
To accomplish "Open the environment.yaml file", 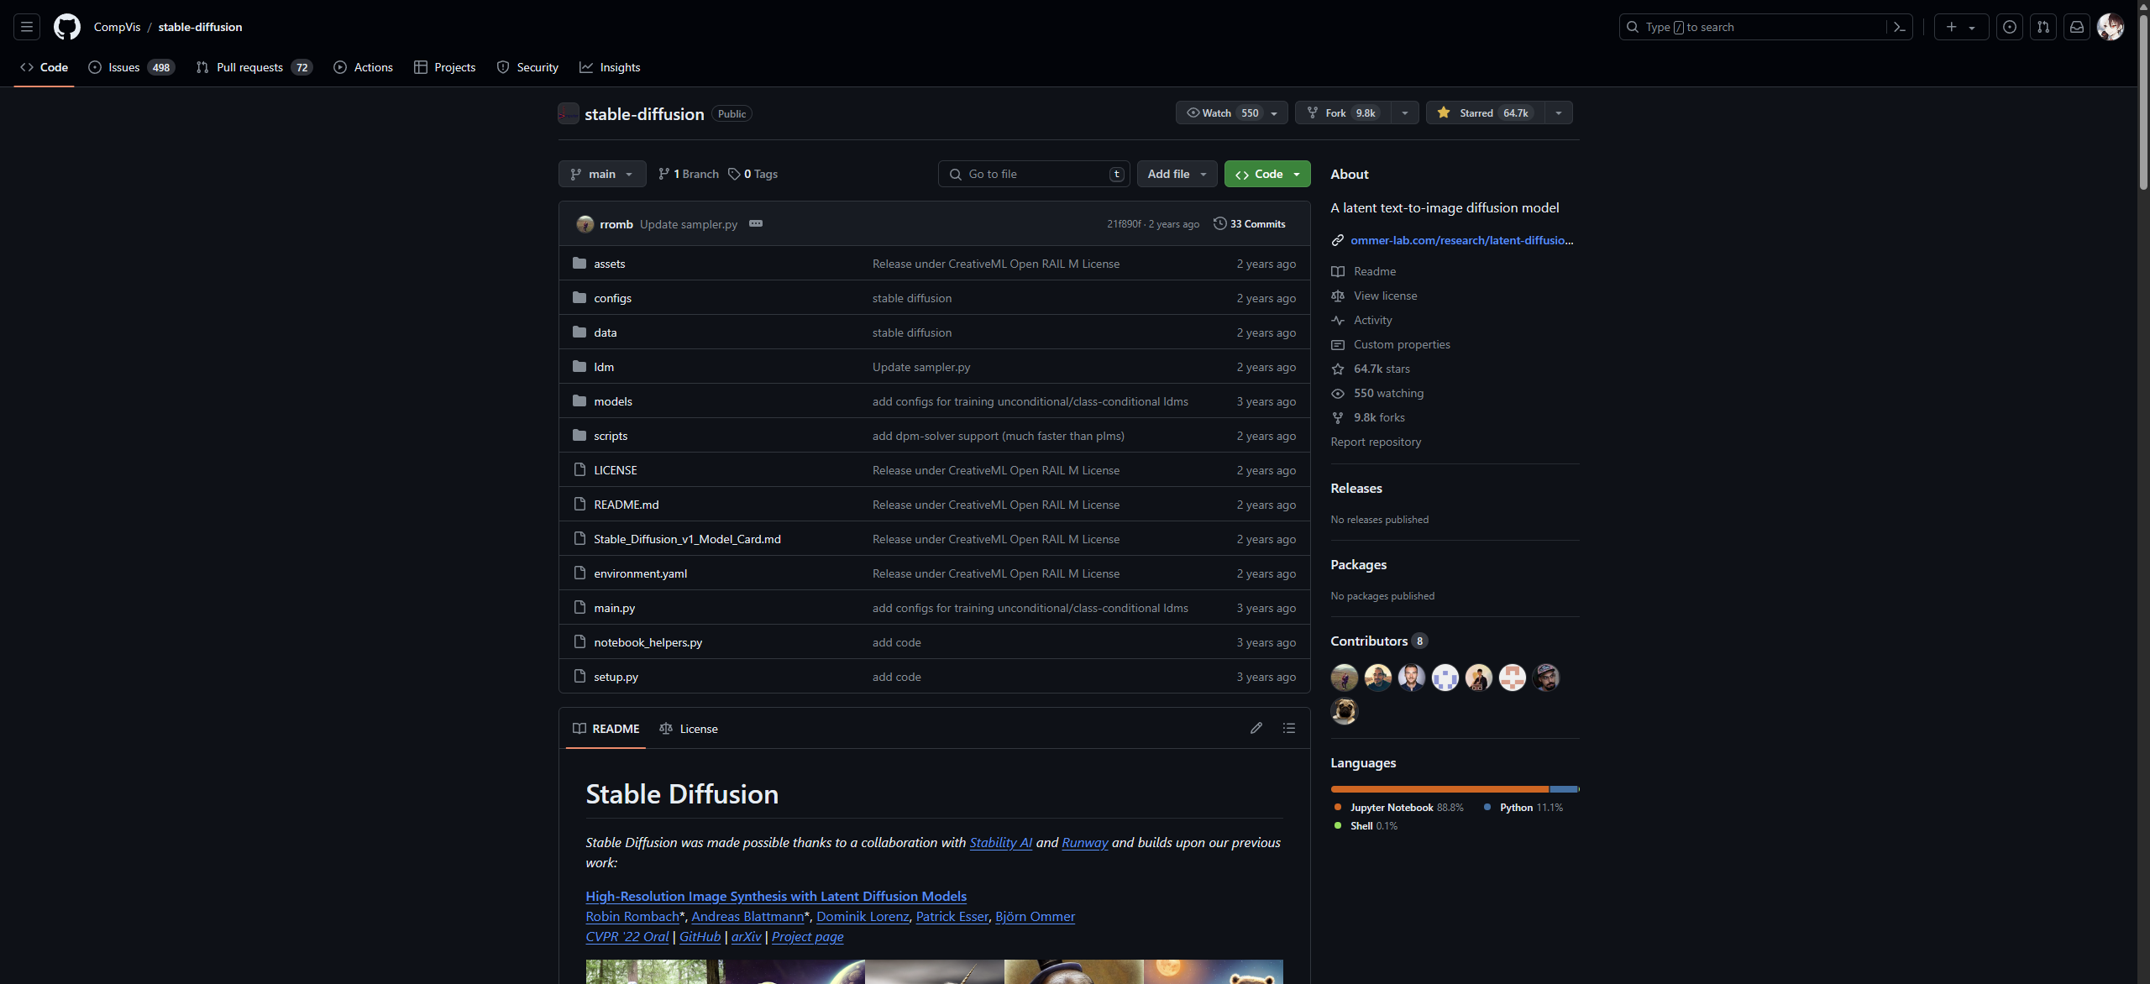I will click(640, 573).
